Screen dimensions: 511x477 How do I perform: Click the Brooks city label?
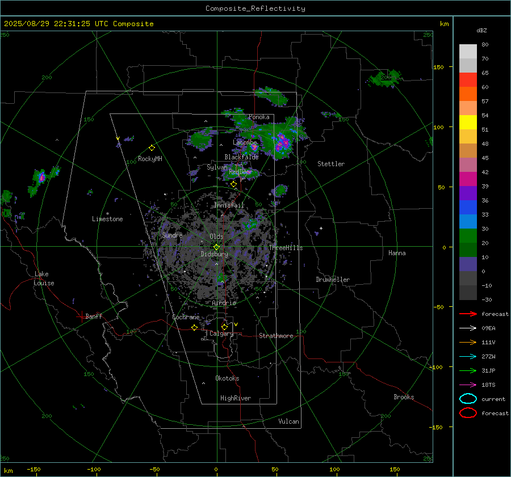(x=404, y=397)
